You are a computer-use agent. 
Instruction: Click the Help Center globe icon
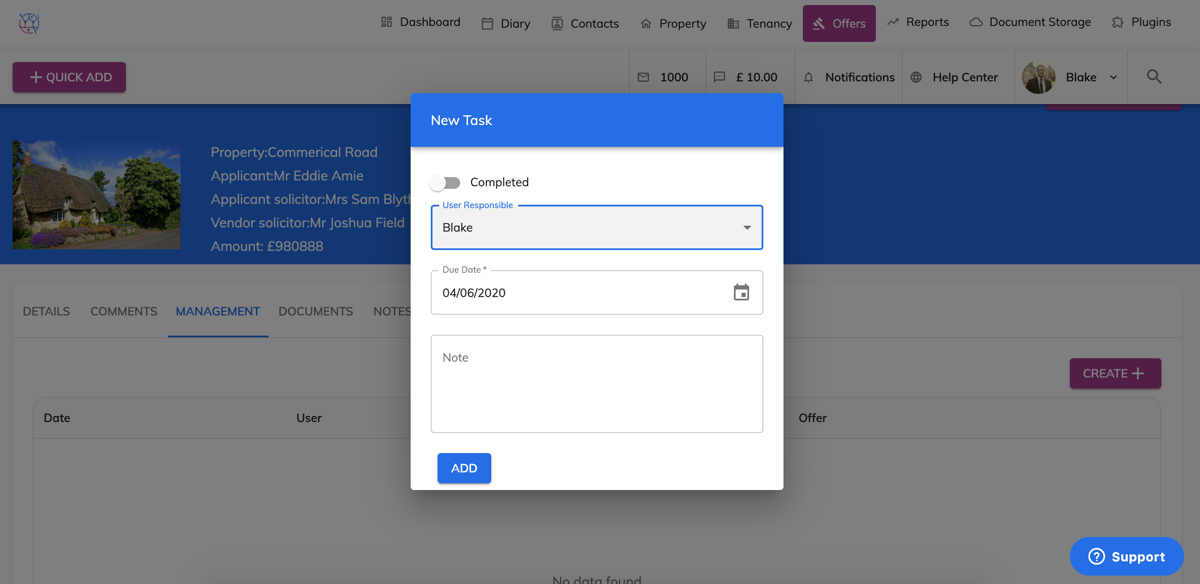916,77
